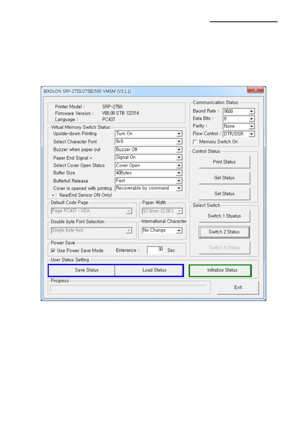Click the printer model SRP-275III text
This screenshot has height=434, width=307.
(x=112, y=107)
